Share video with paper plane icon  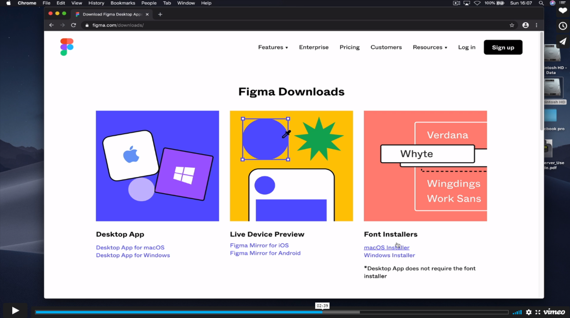click(563, 41)
